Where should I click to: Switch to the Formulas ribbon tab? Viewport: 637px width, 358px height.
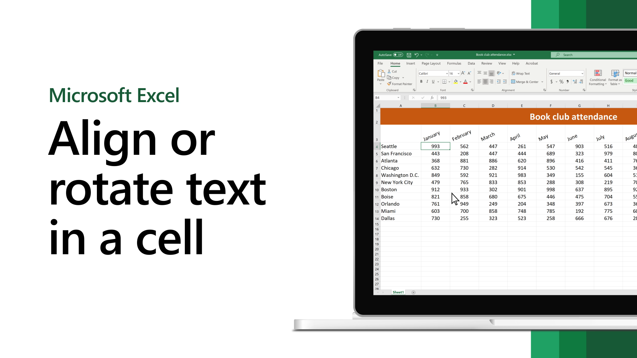click(454, 63)
